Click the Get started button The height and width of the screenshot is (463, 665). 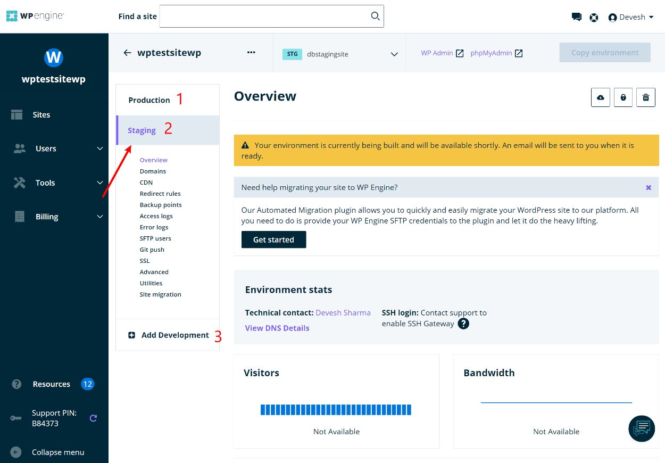tap(273, 239)
